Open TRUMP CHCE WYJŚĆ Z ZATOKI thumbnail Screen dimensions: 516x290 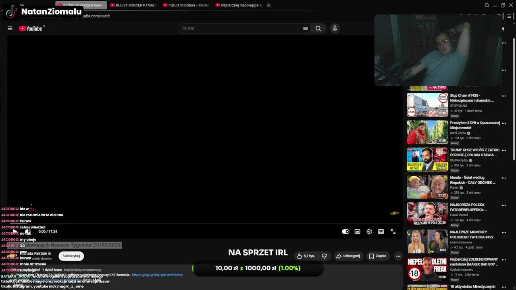click(x=427, y=159)
